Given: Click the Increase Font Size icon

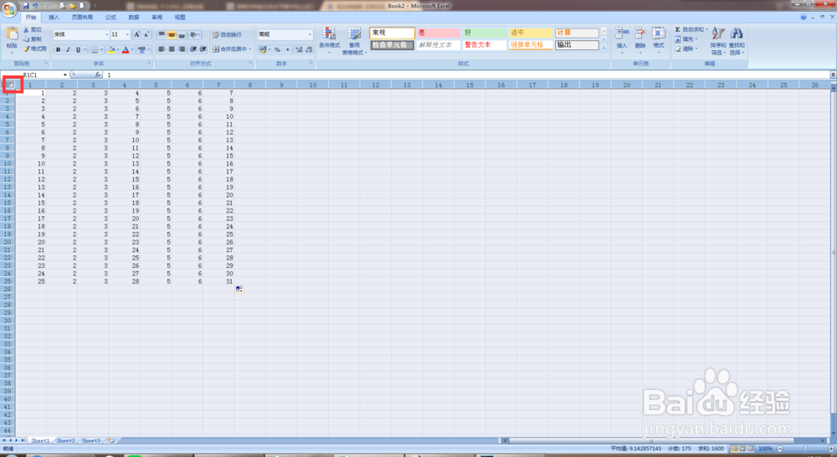Looking at the screenshot, I should [136, 34].
